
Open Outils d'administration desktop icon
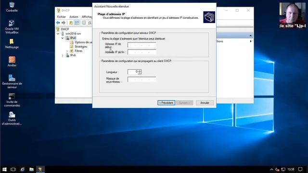point(12,118)
